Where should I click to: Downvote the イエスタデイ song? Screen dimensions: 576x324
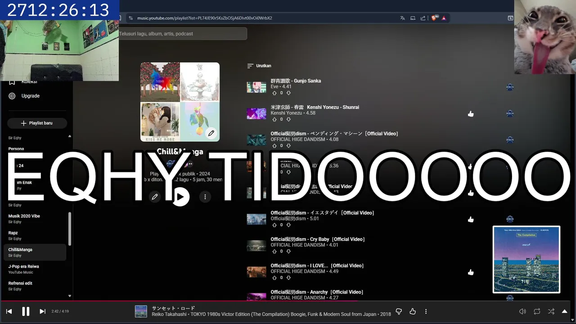(288, 225)
